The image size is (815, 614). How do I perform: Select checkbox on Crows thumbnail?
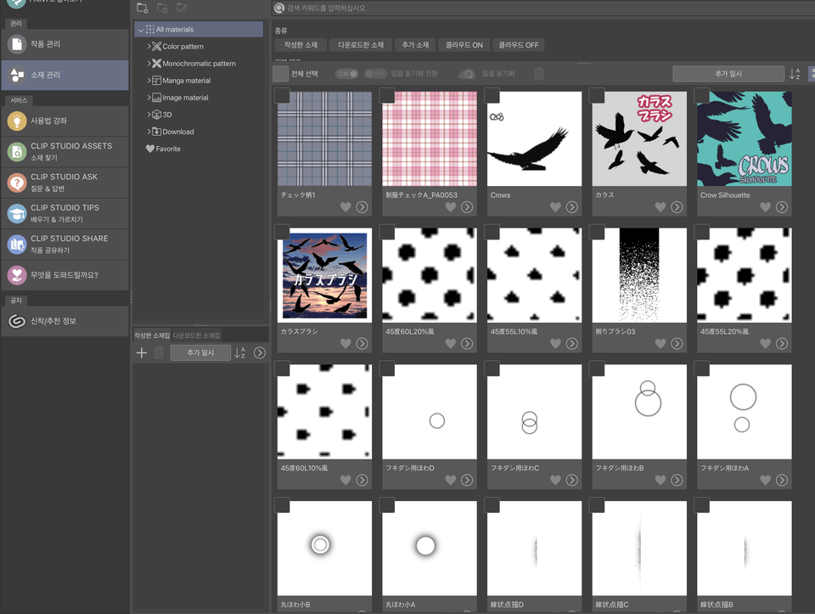(x=492, y=96)
